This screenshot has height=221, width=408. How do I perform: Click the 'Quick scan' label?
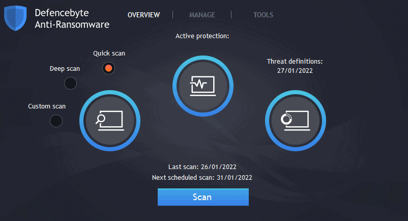pos(109,53)
